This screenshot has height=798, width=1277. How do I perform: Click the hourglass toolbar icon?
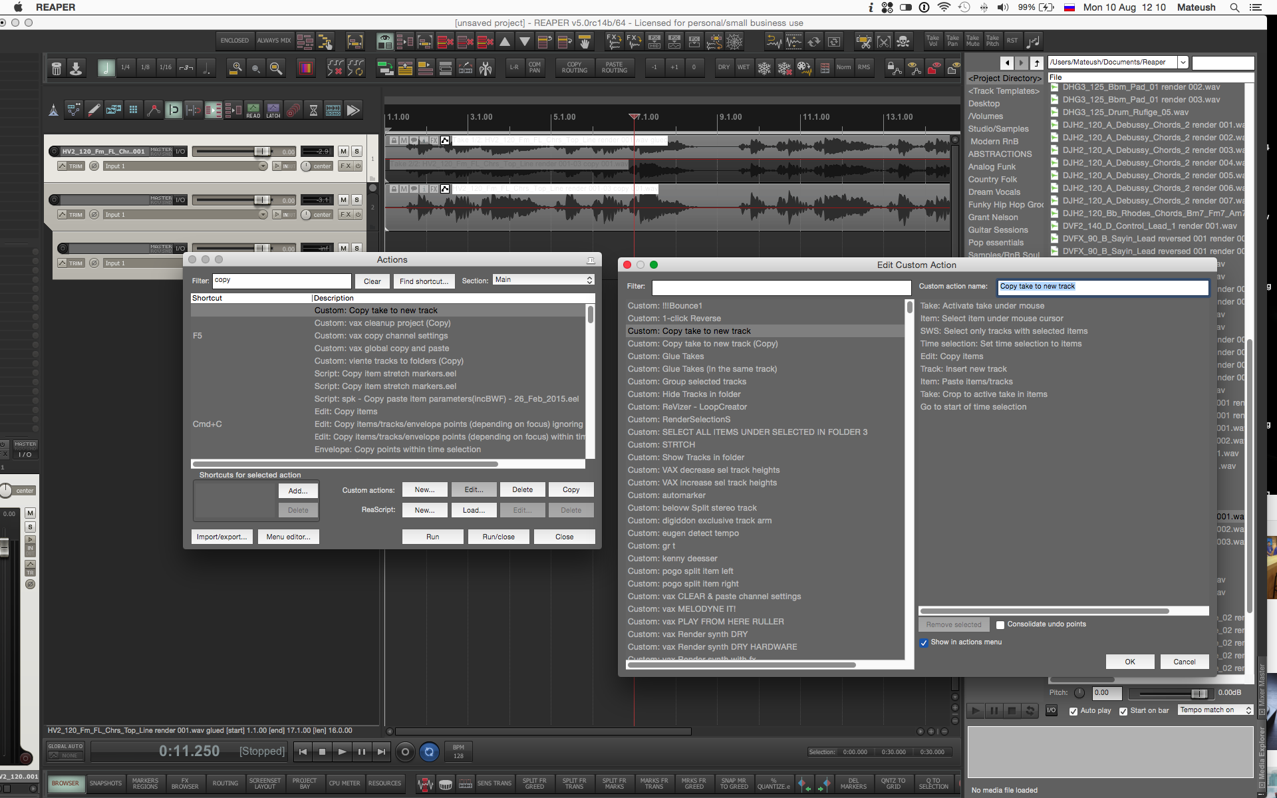click(x=313, y=110)
